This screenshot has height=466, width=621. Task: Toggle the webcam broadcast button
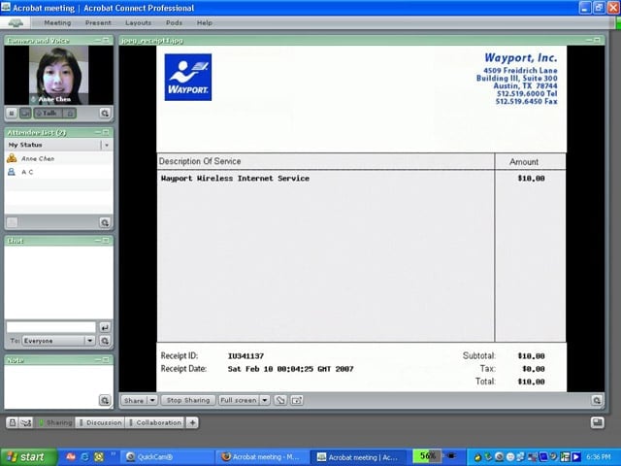[25, 114]
